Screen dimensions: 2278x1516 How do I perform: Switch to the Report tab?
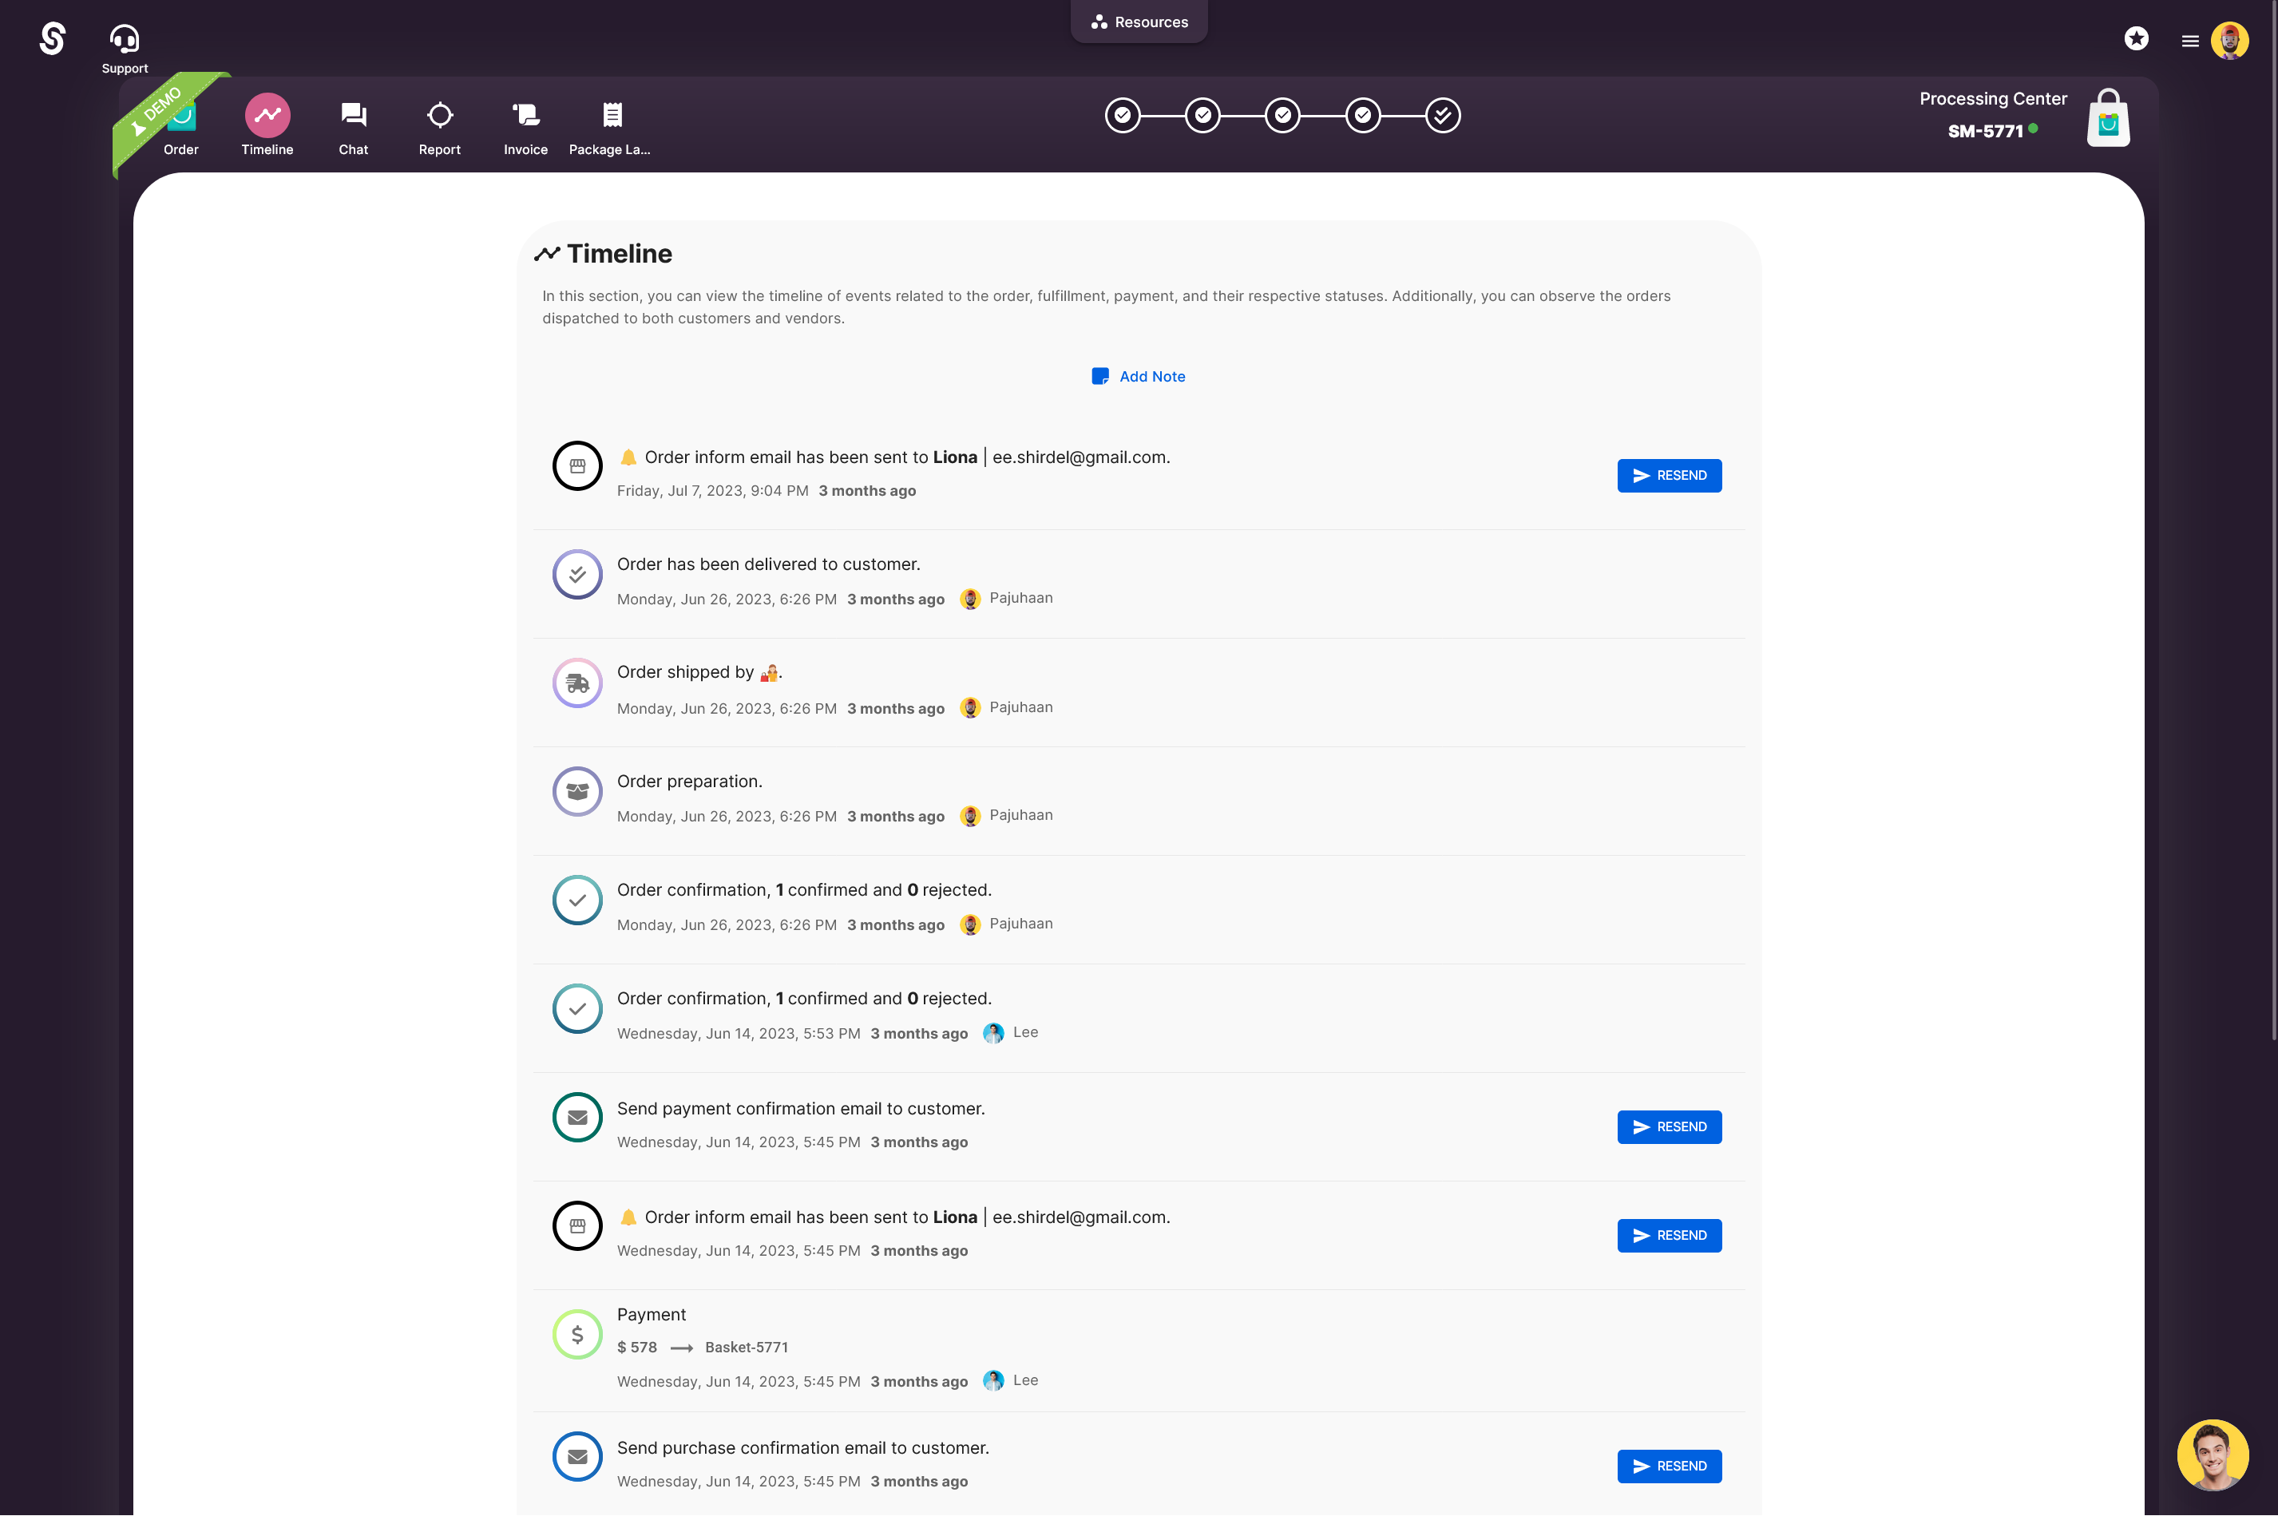pyautogui.click(x=438, y=127)
